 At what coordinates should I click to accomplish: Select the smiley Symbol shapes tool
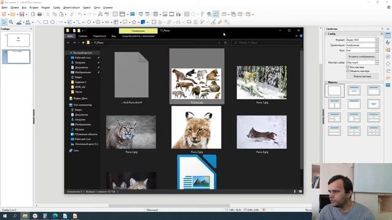(x=98, y=22)
